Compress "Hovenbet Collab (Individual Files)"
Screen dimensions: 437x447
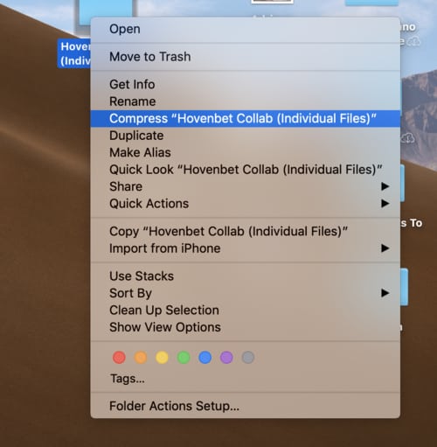[x=245, y=118]
